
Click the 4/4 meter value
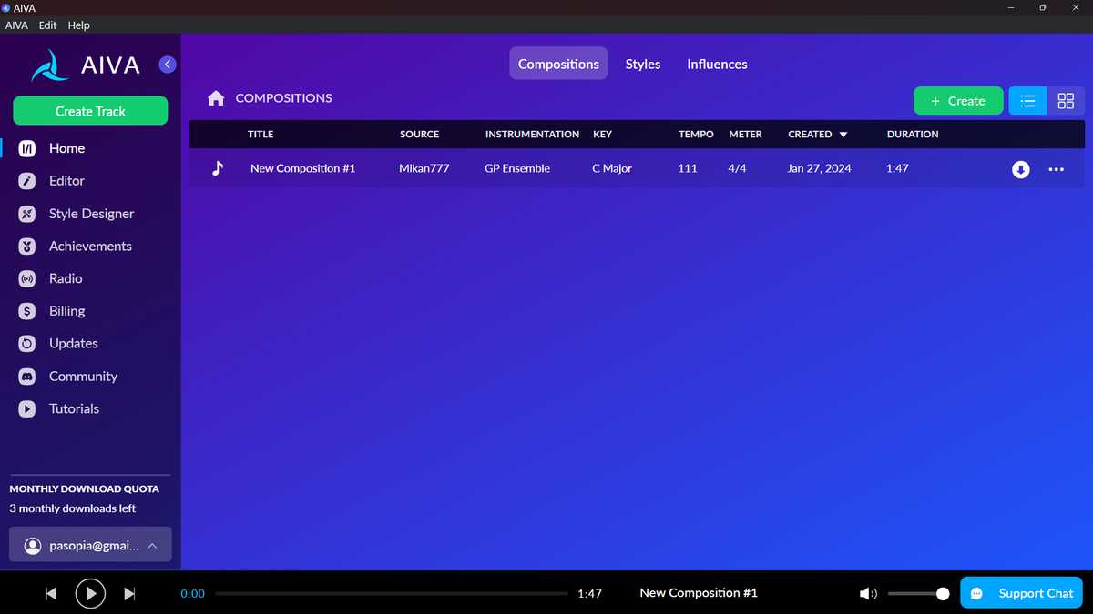(737, 168)
